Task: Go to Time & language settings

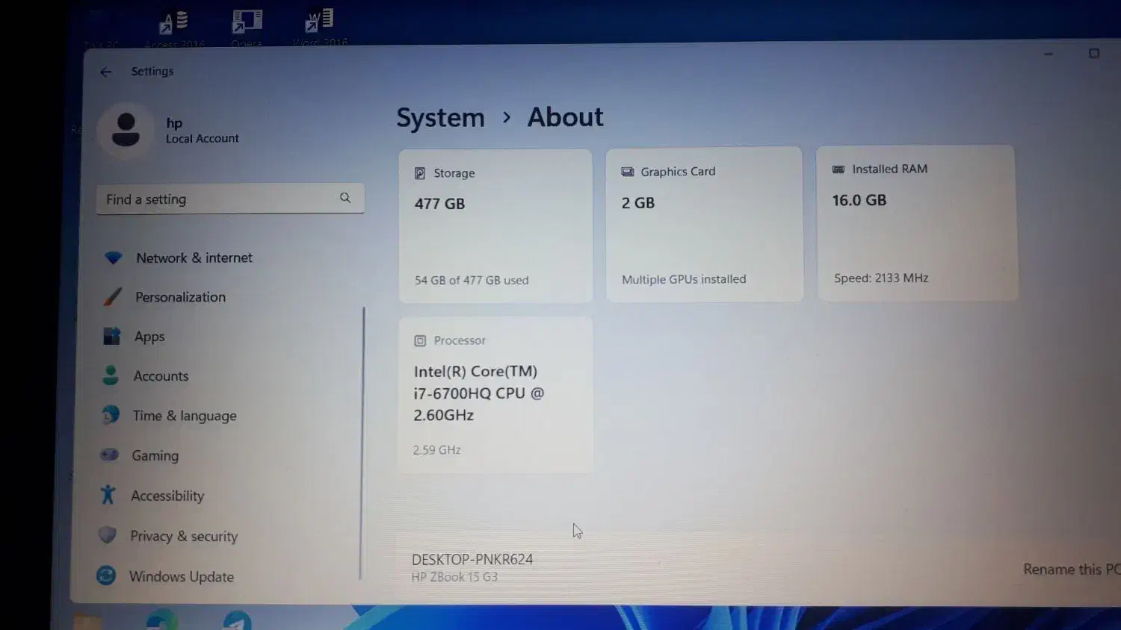Action: 184,416
